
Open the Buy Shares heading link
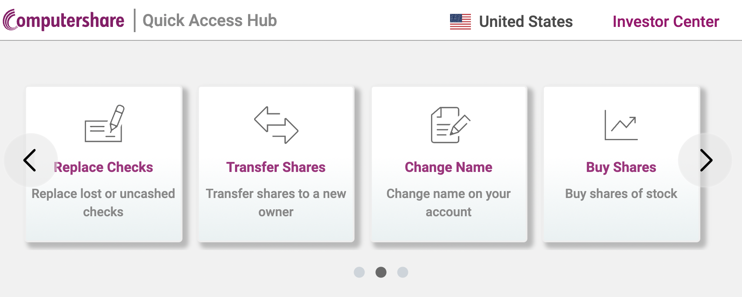coord(621,167)
